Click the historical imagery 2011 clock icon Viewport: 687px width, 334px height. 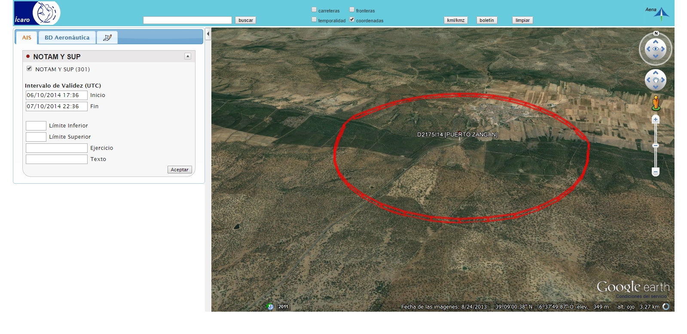tap(270, 307)
